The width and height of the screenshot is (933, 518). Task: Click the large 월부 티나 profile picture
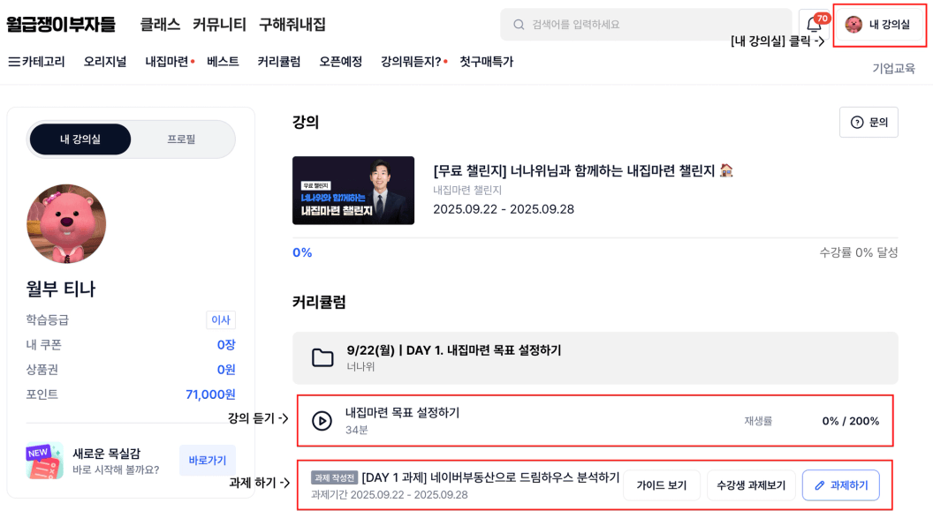click(66, 223)
